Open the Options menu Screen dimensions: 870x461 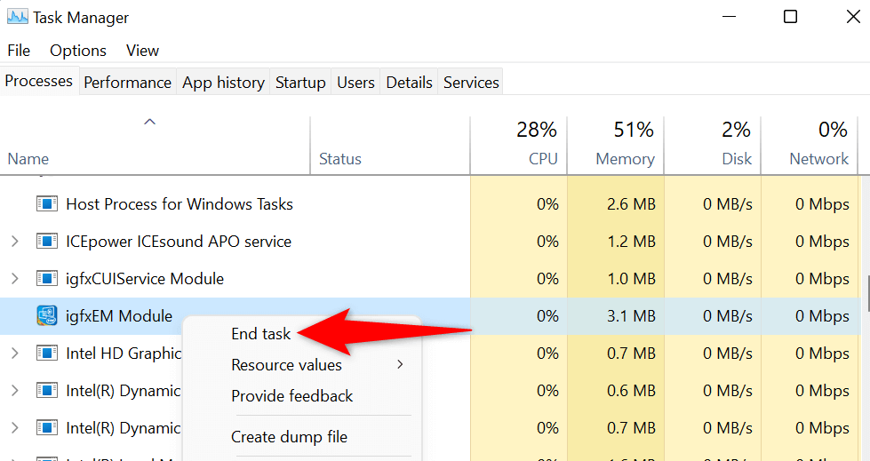click(x=77, y=51)
